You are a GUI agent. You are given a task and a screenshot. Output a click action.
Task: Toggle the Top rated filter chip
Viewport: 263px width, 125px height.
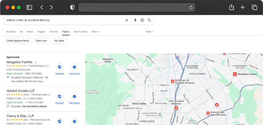click(59, 41)
